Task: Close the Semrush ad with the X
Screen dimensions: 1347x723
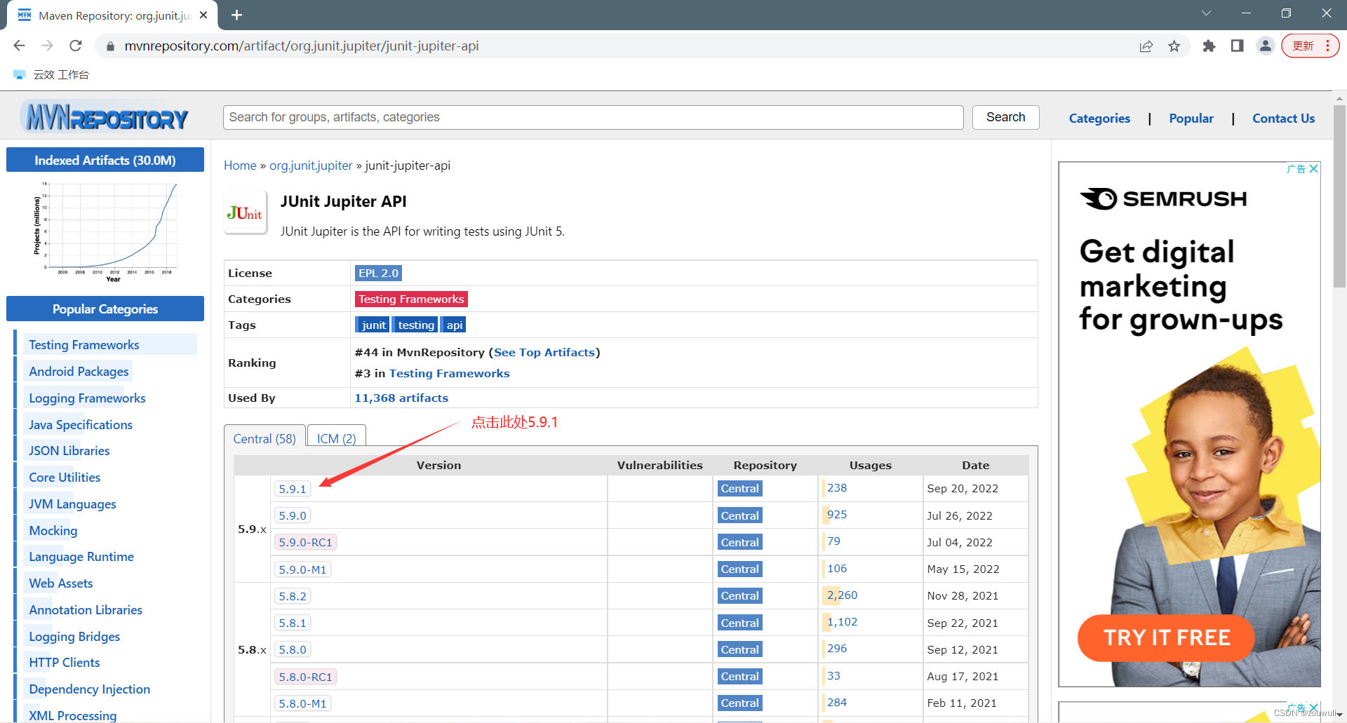Action: tap(1314, 169)
